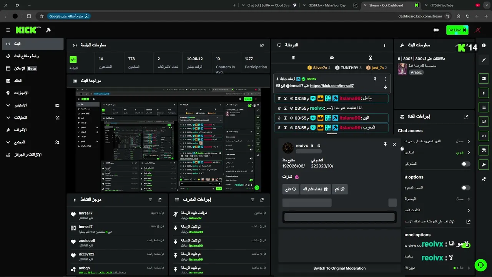
Task: Open رابط ومفتاح البث in the sidebar
Action: pyautogui.click(x=33, y=56)
